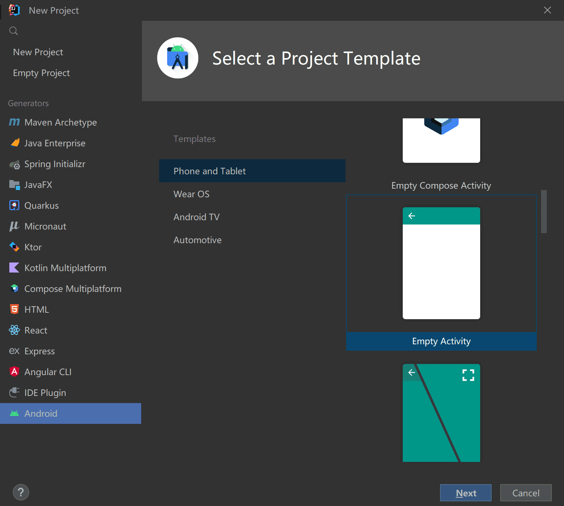
Task: Click the IntelliJ IDEA logo in title bar
Action: click(x=14, y=10)
